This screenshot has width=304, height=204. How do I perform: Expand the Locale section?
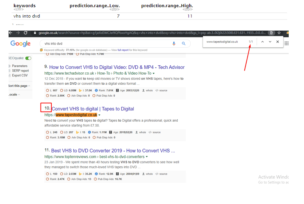tap(14, 94)
